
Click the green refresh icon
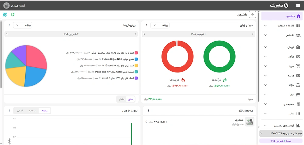tap(12, 15)
